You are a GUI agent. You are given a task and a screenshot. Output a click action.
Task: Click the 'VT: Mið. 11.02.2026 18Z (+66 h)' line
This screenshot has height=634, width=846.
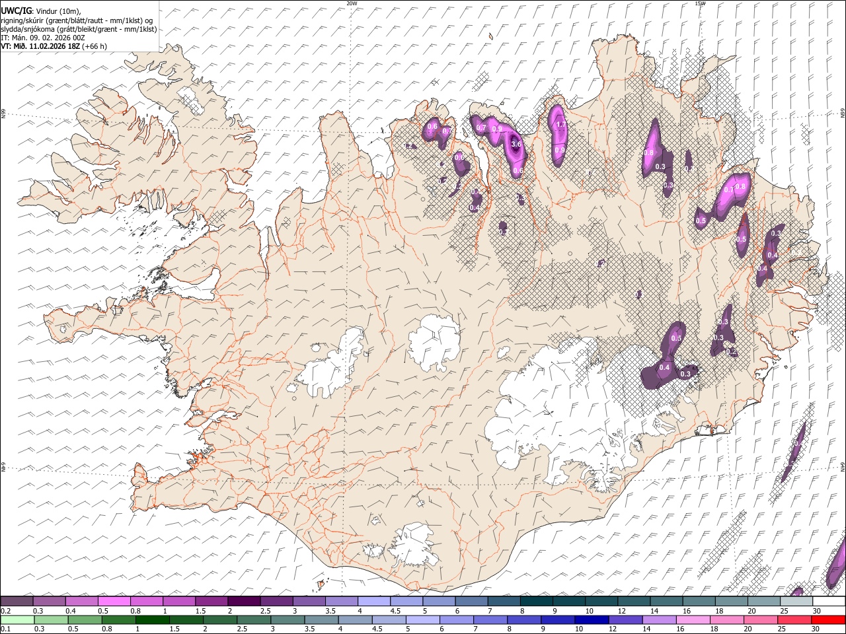pos(54,46)
